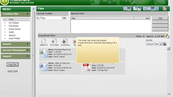The image size is (173, 97).
Task: Expand the Reports menu section
Action: (x=28, y=44)
